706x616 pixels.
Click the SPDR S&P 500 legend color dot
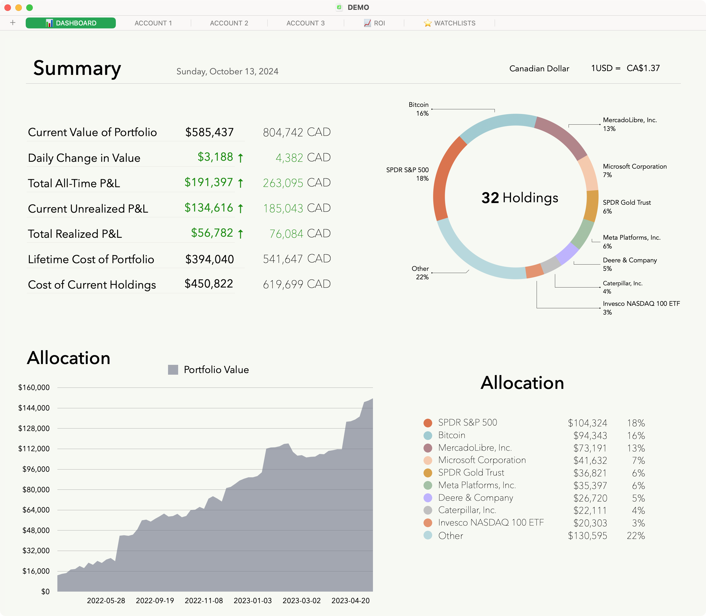(x=428, y=423)
